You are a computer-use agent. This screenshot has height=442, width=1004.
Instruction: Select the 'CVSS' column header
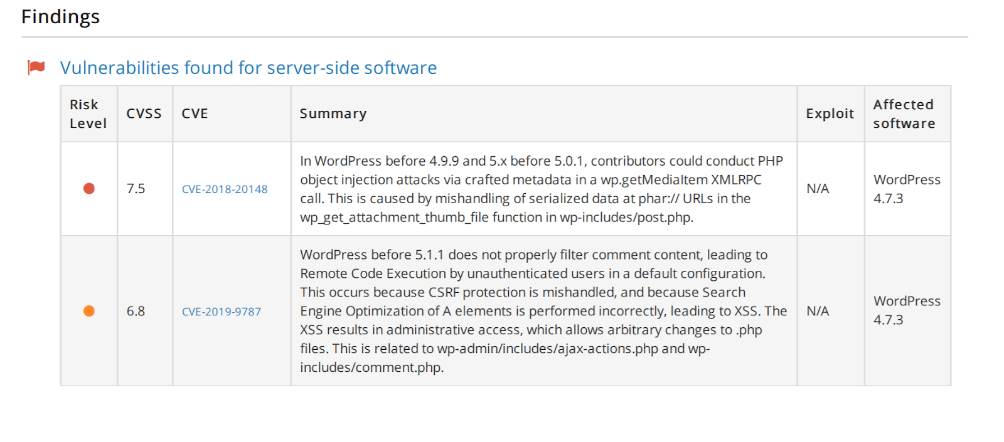coord(145,114)
